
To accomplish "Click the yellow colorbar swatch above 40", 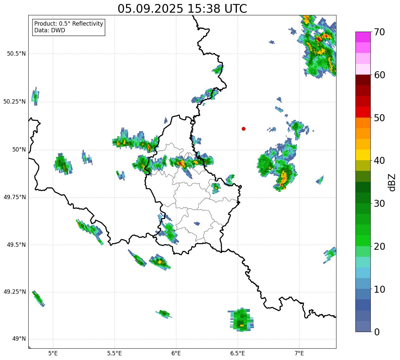I will pos(363,155).
